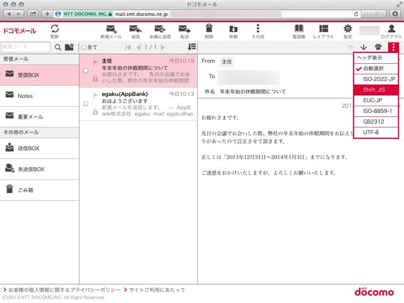Viewport: 404px width, 303px height.
Task: Go back with browser back button
Action: point(8,14)
